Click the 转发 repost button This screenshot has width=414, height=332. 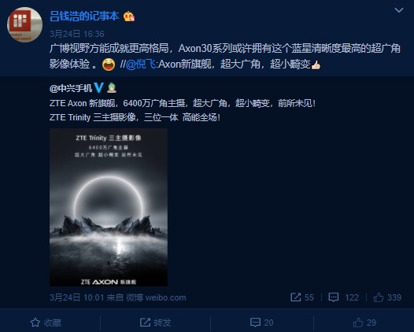[x=156, y=323]
